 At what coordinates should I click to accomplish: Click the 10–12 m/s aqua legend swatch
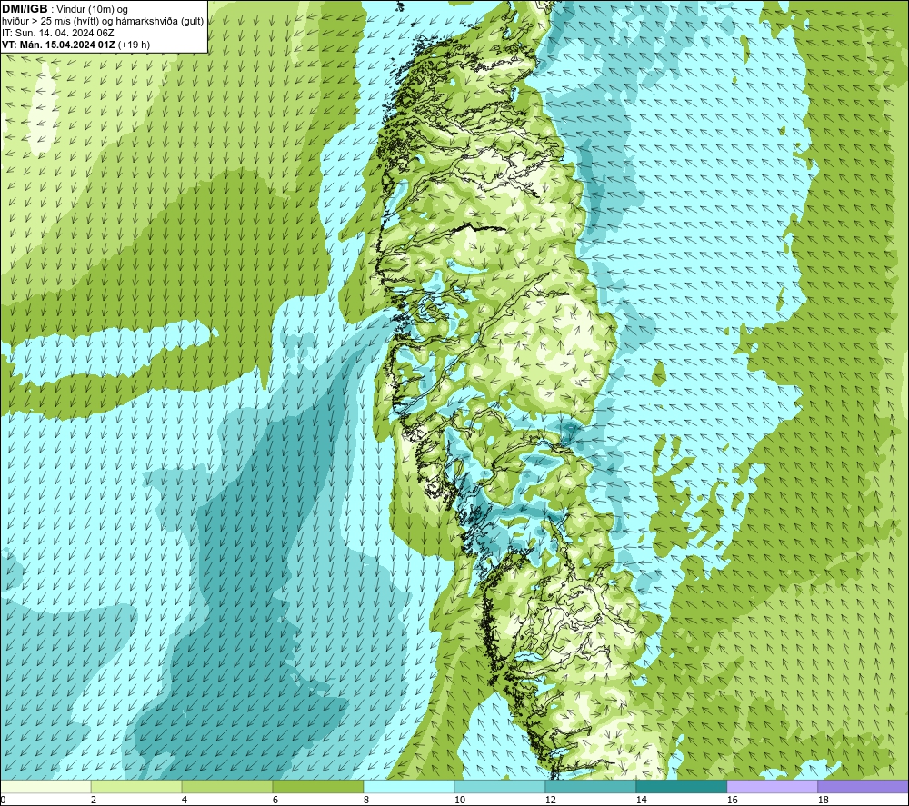point(500,787)
